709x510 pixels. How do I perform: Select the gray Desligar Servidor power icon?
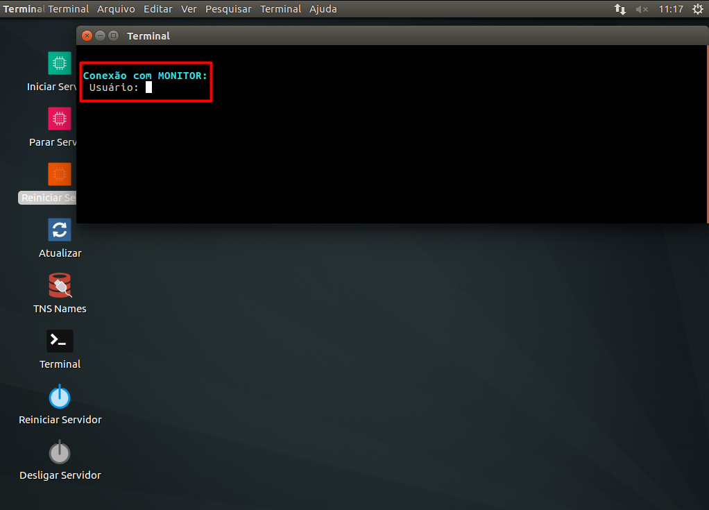click(60, 452)
